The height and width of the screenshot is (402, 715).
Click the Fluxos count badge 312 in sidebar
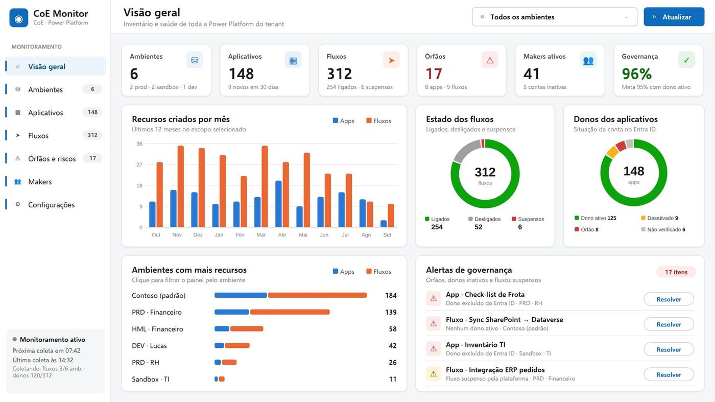coord(92,135)
